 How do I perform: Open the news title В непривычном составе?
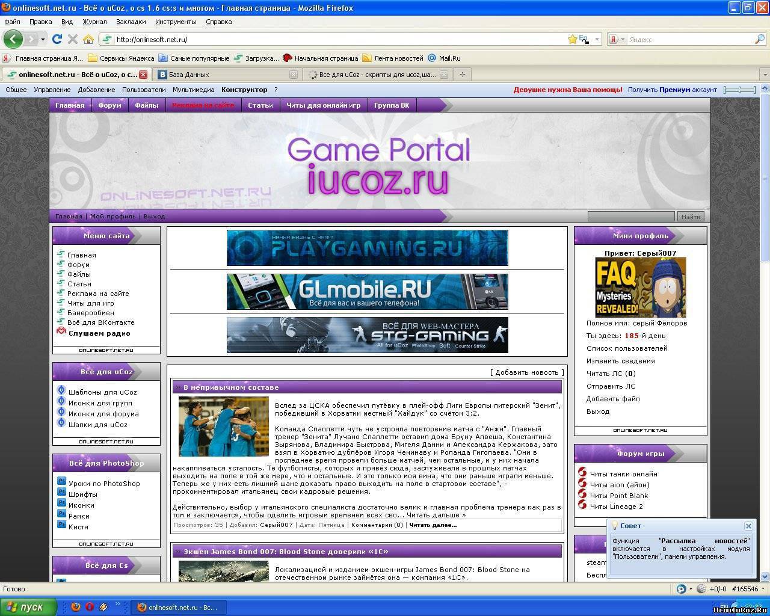tap(231, 387)
